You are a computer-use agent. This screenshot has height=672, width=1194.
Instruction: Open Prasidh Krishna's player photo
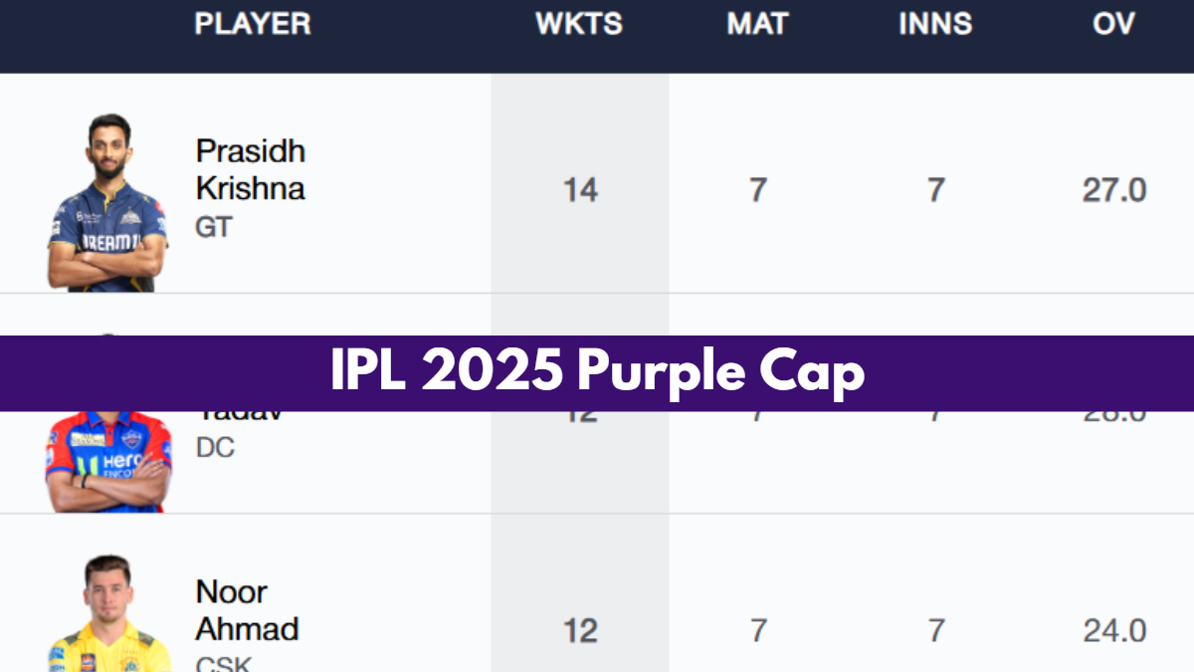[107, 202]
